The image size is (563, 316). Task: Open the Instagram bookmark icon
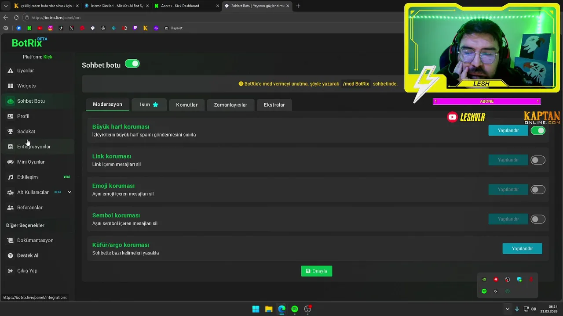coord(50,28)
